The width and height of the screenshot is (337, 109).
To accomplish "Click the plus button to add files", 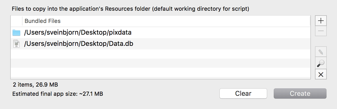I will [321, 21].
